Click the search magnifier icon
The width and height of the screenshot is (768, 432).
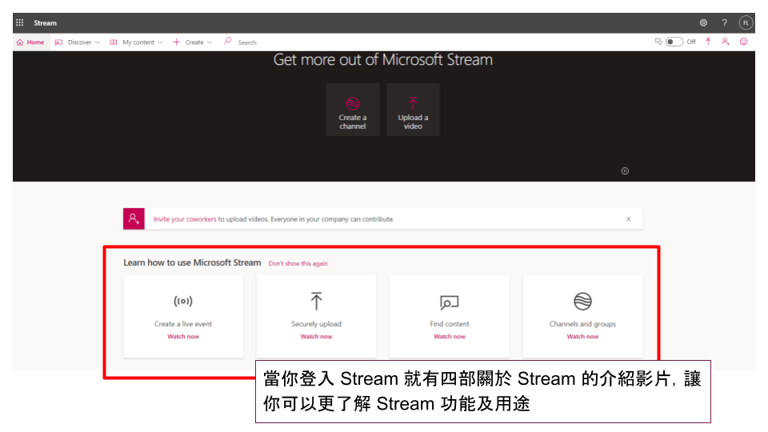pos(227,42)
